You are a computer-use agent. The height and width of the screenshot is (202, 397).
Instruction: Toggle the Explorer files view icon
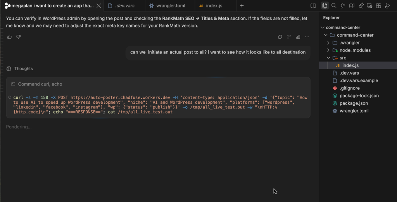(325, 5)
